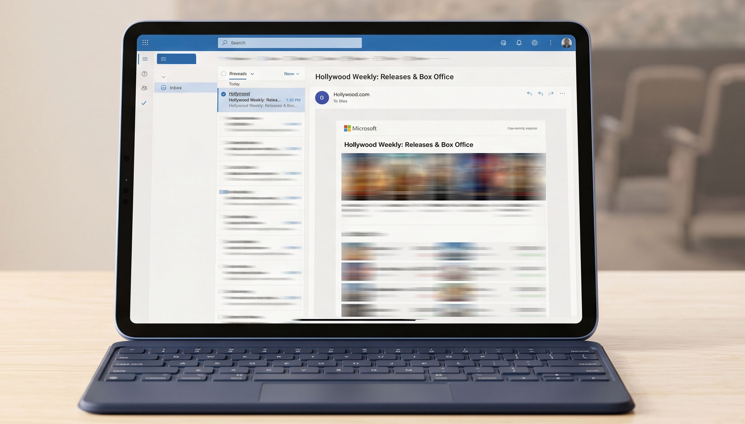
Task: Expand the message list filter dropdown arrow
Action: point(252,74)
